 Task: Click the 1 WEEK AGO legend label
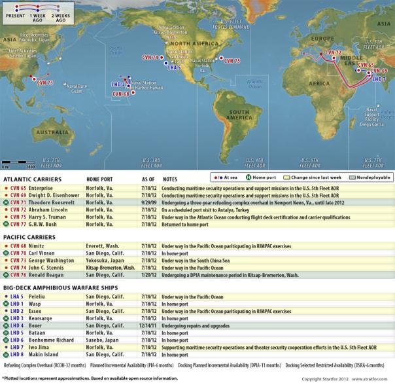pyautogui.click(x=37, y=18)
